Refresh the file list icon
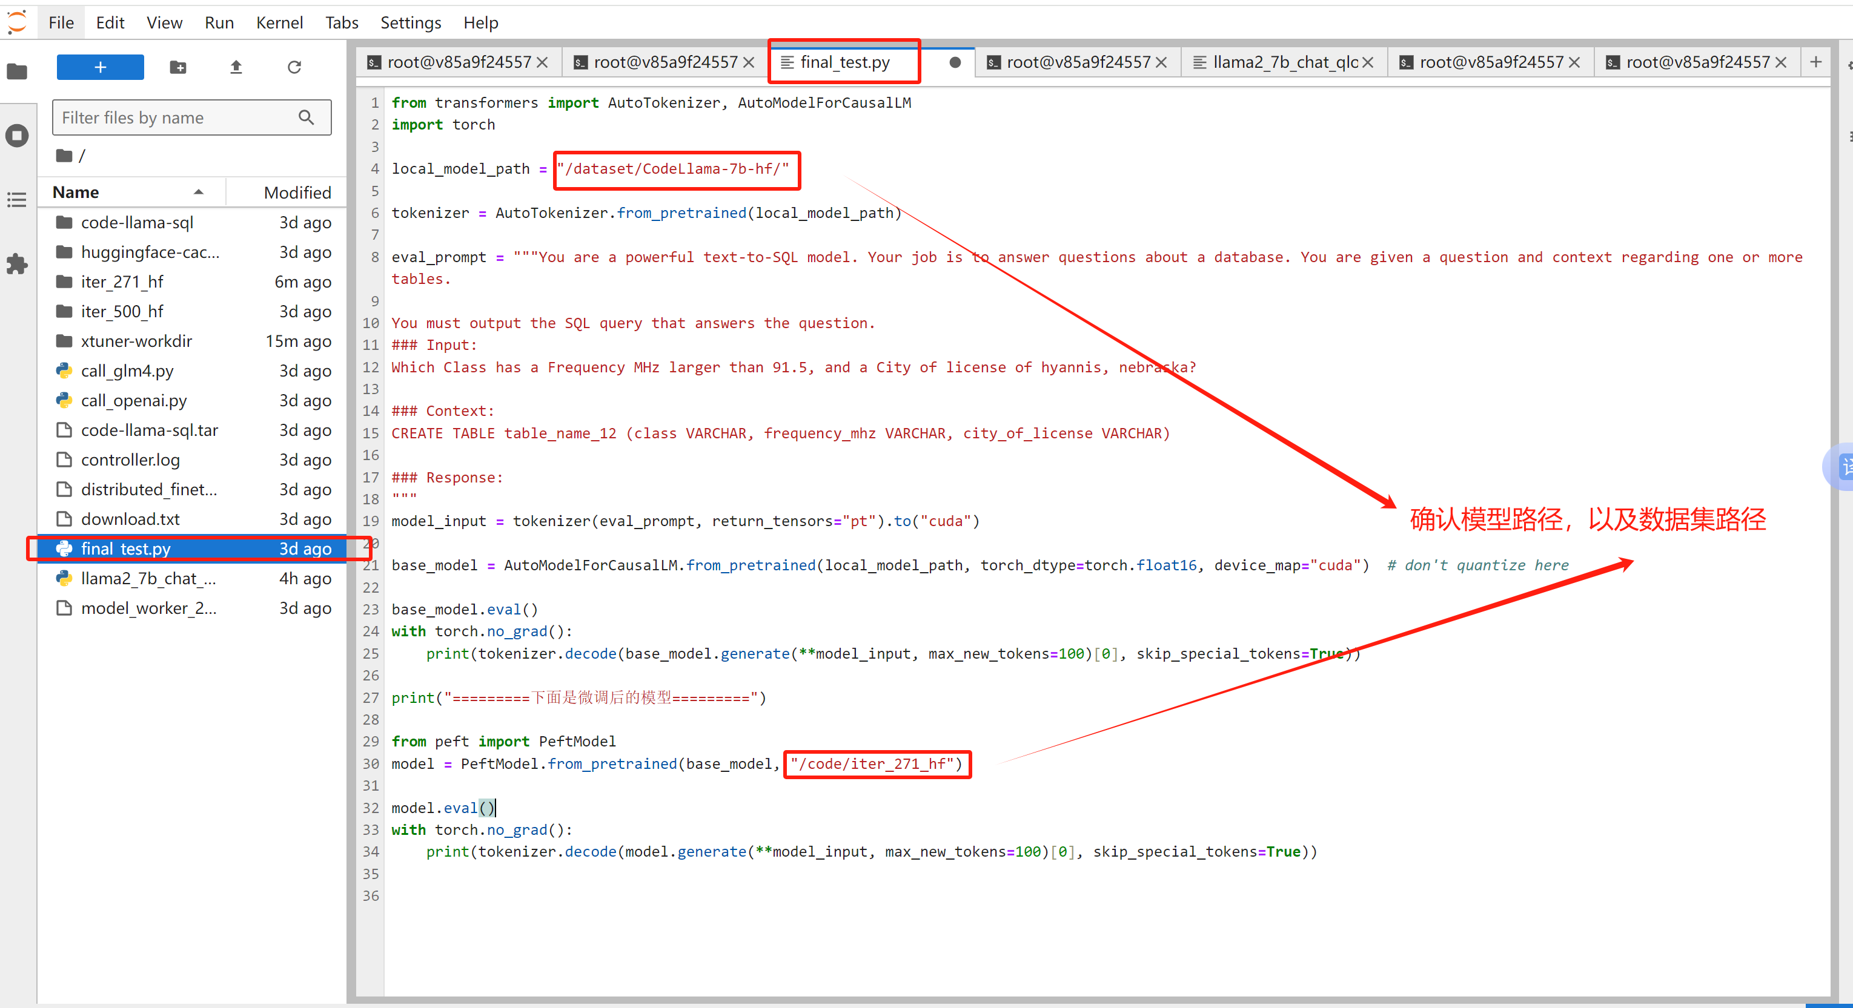Viewport: 1853px width, 1008px height. click(x=294, y=67)
